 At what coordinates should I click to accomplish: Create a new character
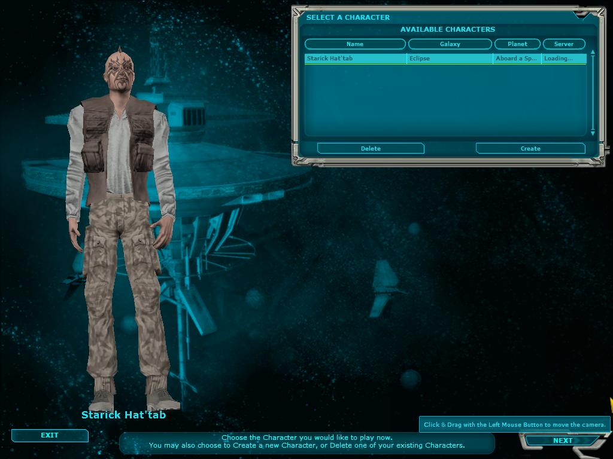pyautogui.click(x=530, y=148)
